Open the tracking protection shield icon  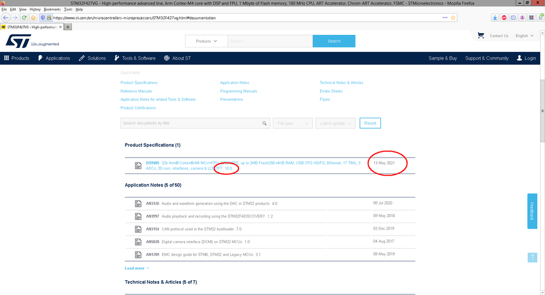[x=43, y=17]
